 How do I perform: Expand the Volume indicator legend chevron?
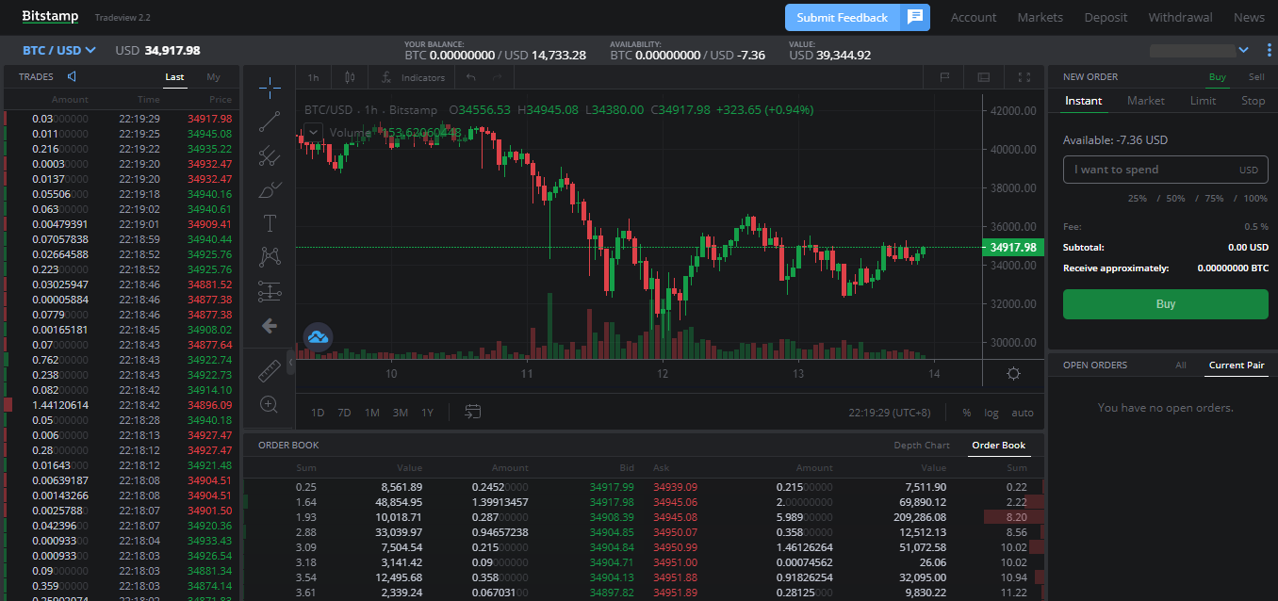tap(314, 133)
